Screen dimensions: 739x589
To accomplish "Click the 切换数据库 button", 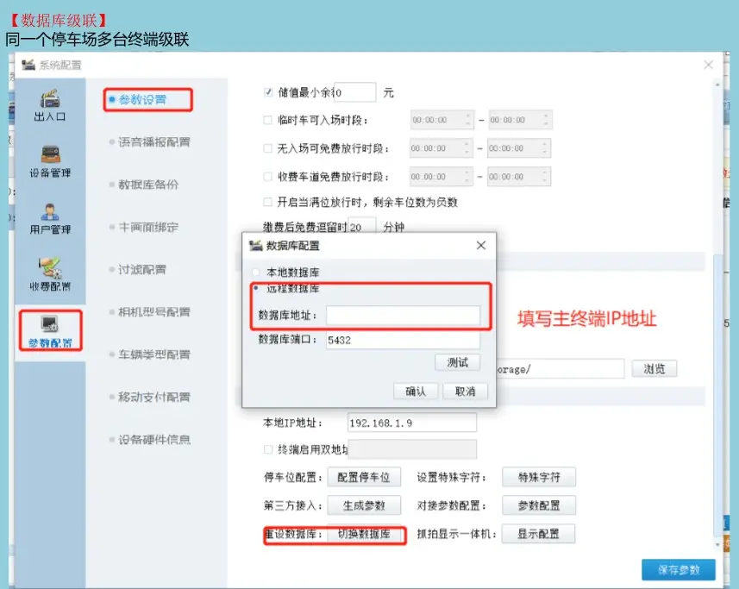I will 364,535.
